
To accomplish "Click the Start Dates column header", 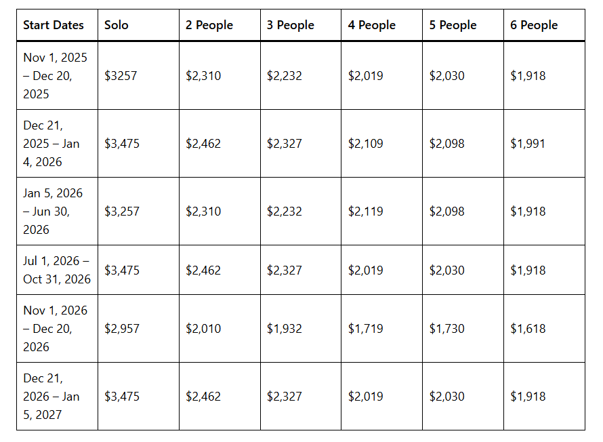I will [x=54, y=25].
